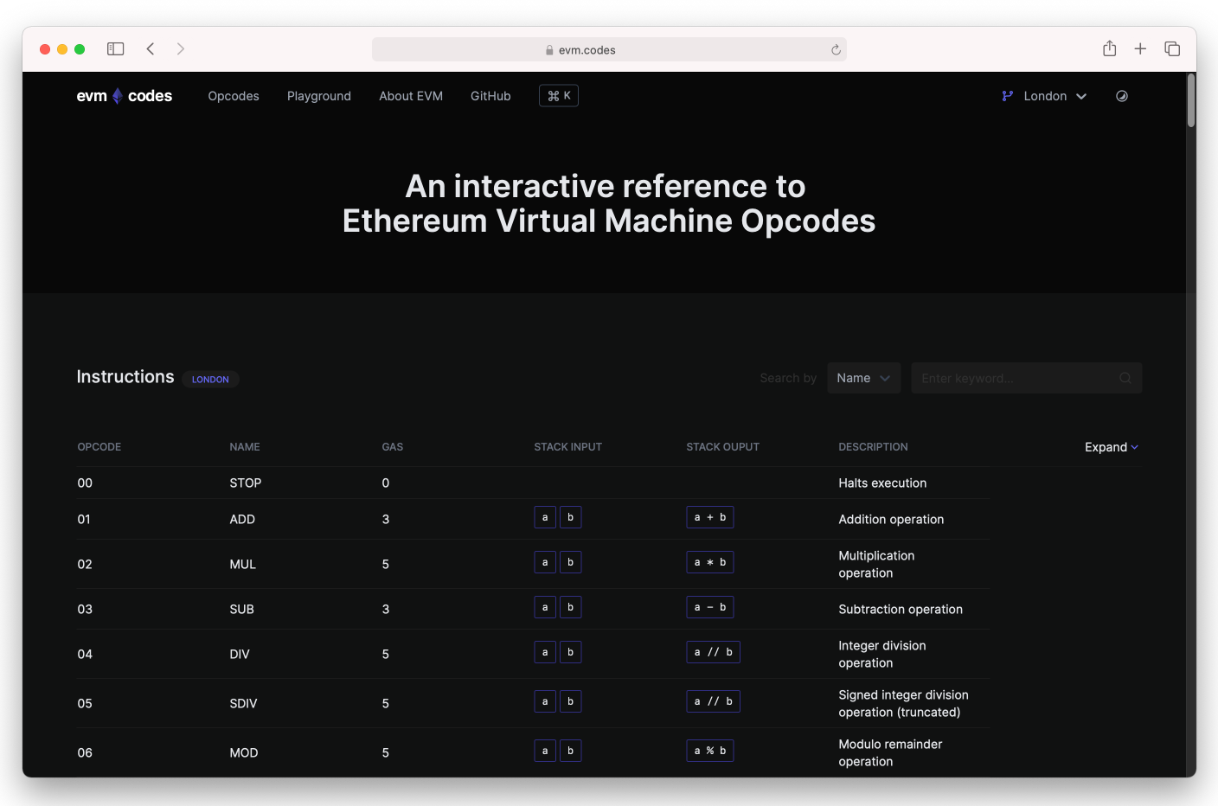Click 'Subtraction operation' description
Screen dimensions: 1218x806
tap(901, 609)
